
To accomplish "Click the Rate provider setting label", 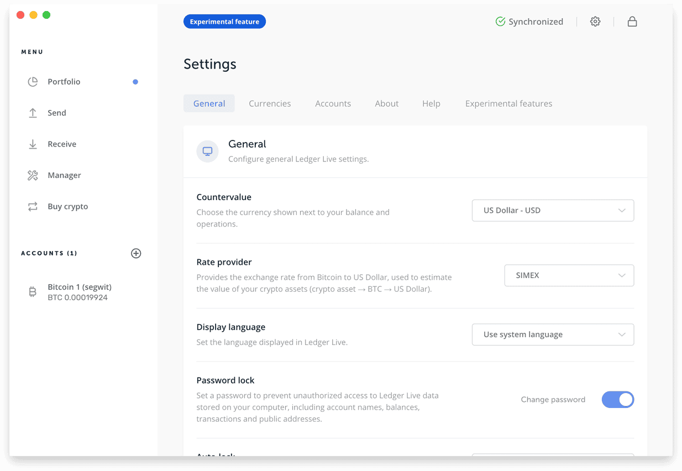I will 224,262.
